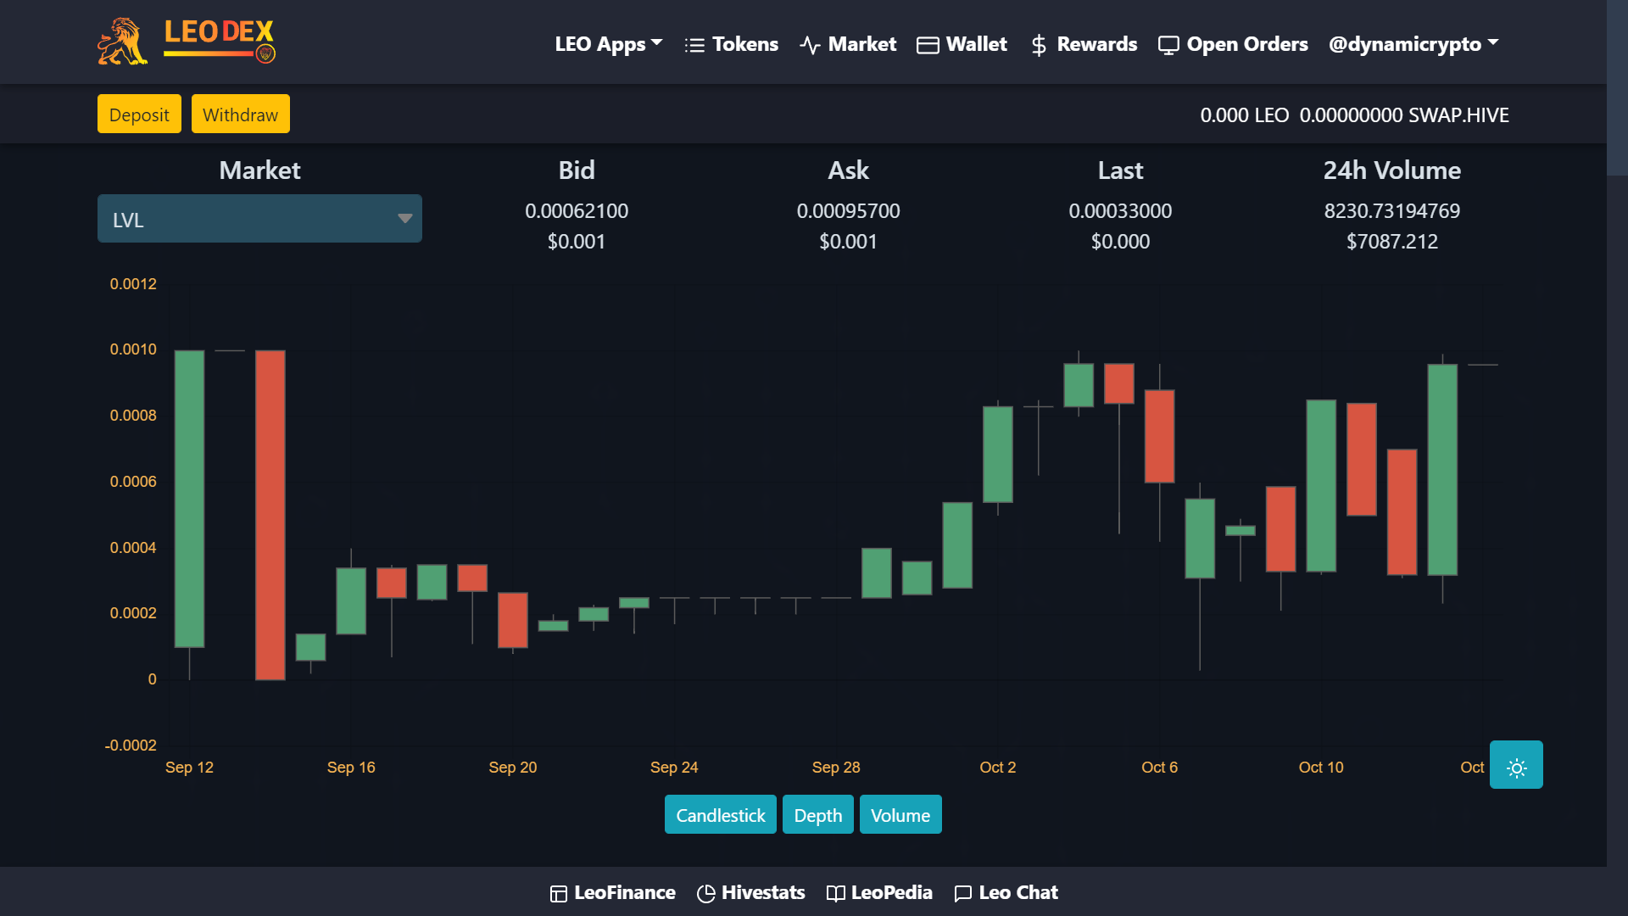This screenshot has height=916, width=1628.
Task: Open the Wallet page
Action: point(976,44)
